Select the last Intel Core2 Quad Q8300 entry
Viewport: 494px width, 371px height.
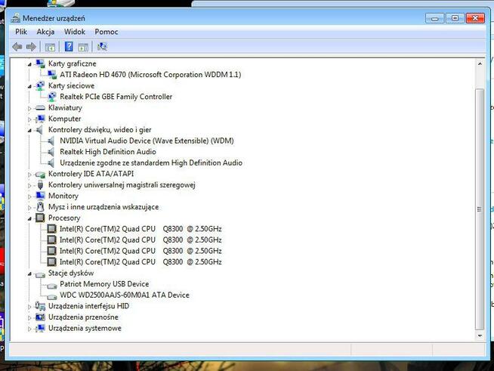click(140, 262)
